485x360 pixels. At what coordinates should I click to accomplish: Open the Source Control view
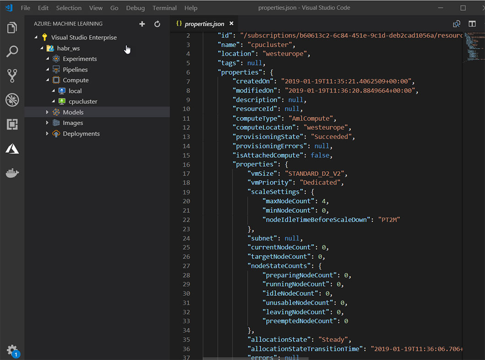pos(12,76)
